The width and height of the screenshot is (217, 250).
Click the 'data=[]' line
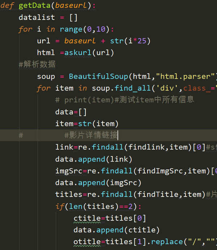click(x=71, y=112)
